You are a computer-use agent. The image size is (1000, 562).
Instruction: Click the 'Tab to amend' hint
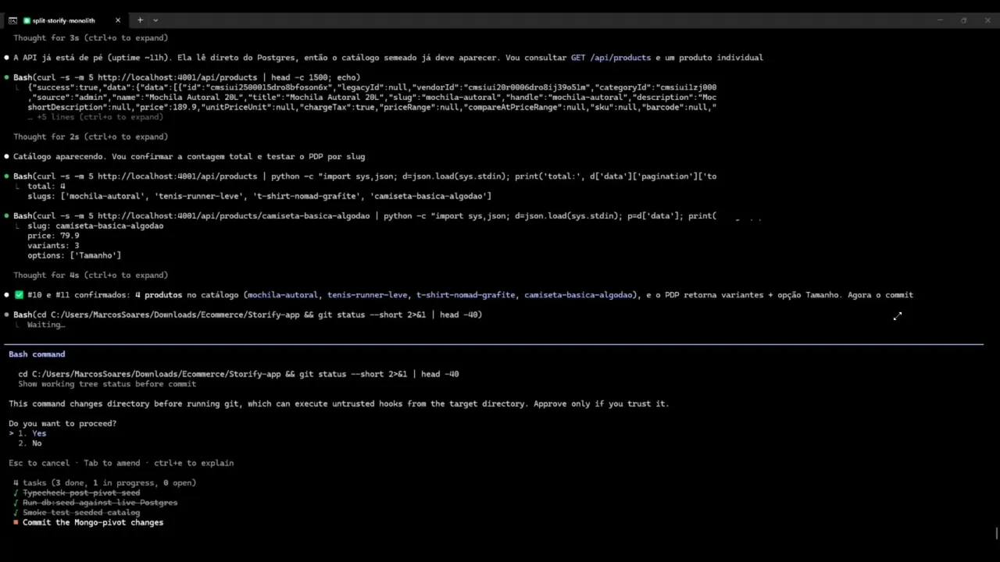pyautogui.click(x=113, y=463)
